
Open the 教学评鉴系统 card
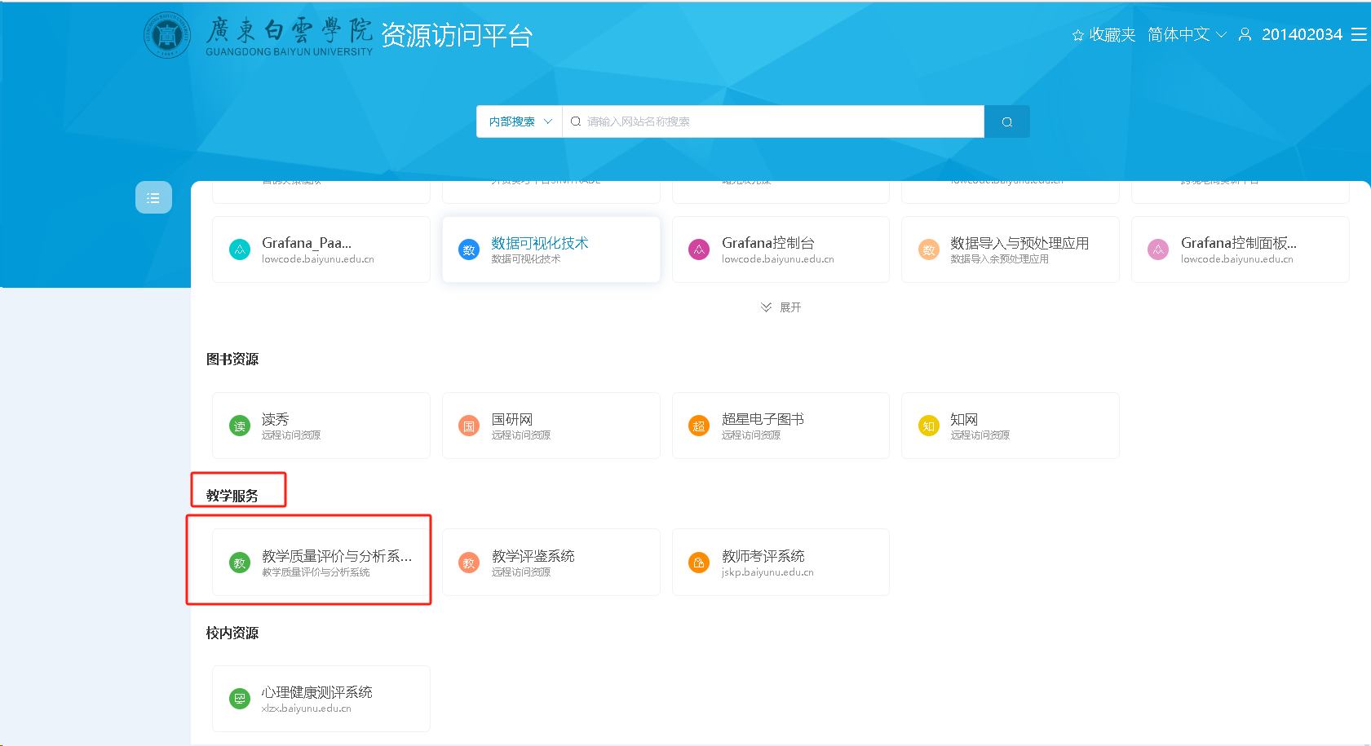(551, 562)
